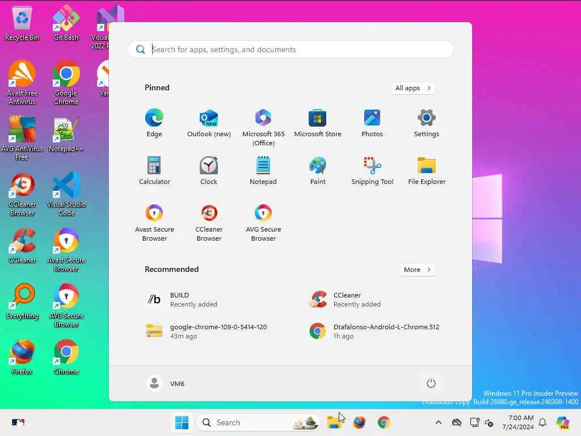This screenshot has height=436, width=581.
Task: Select Recycle Bin desktop icon
Action: pos(22,23)
